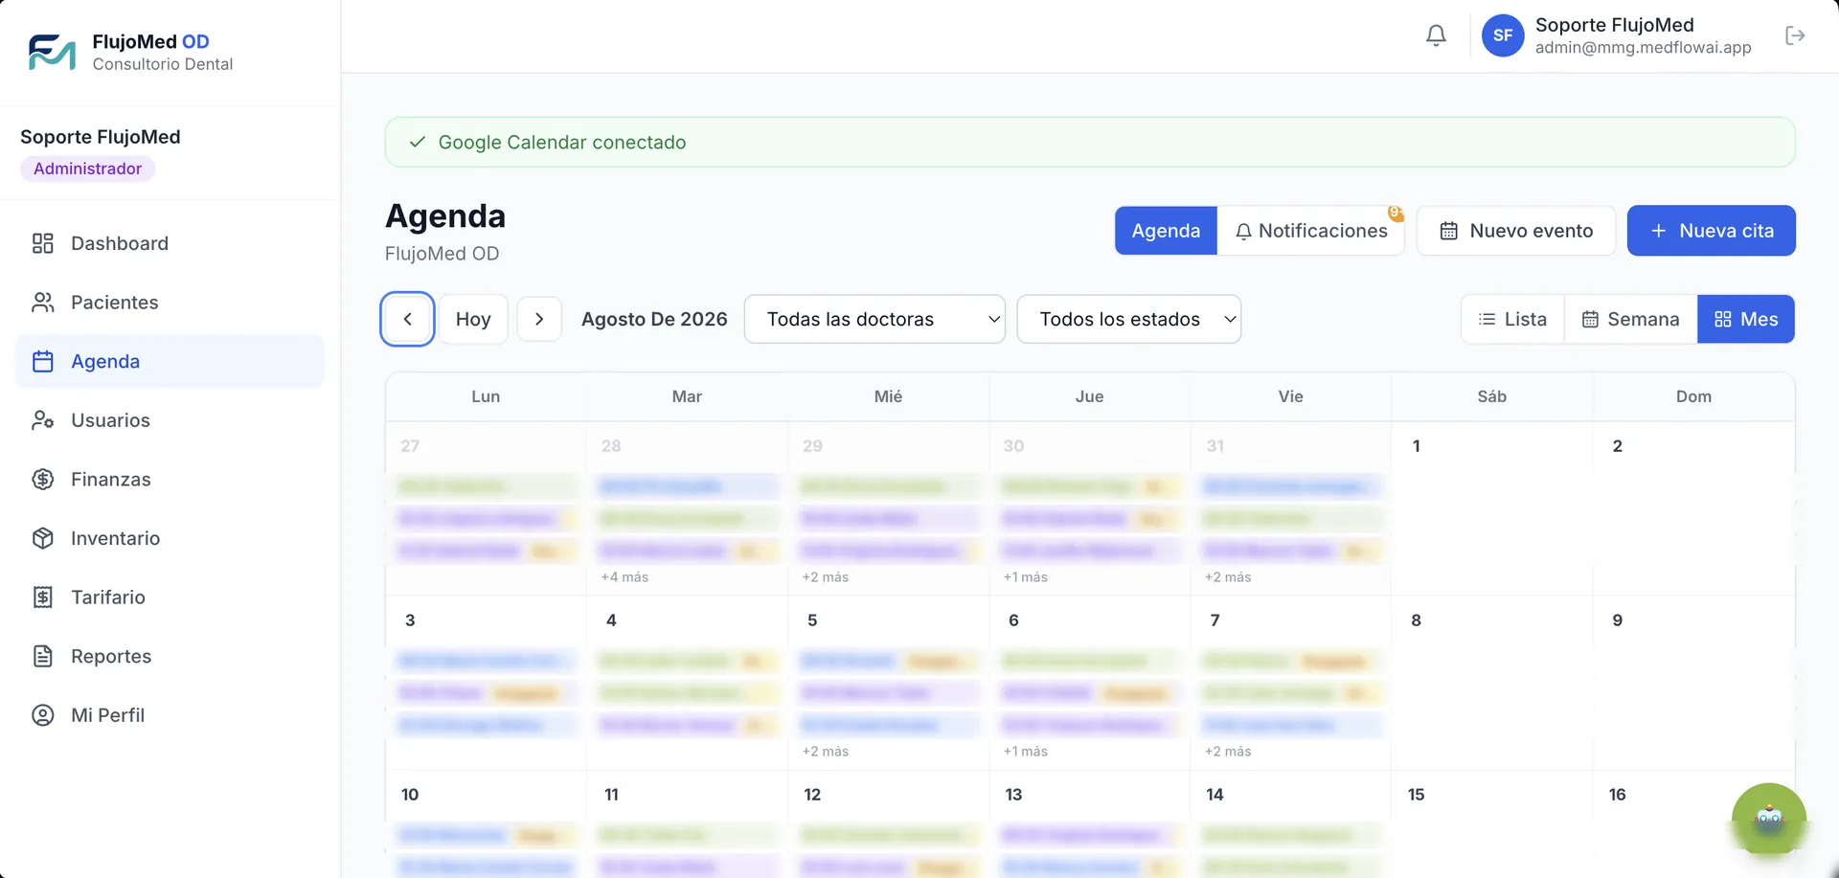1839x878 pixels.
Task: Open Mi Perfil in the sidebar
Action: coord(170,715)
